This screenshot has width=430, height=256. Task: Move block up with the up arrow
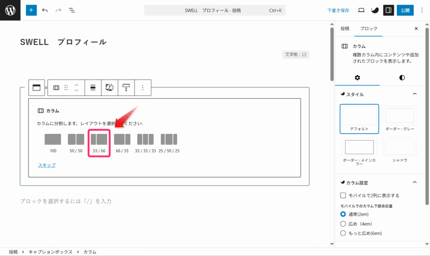click(76, 85)
